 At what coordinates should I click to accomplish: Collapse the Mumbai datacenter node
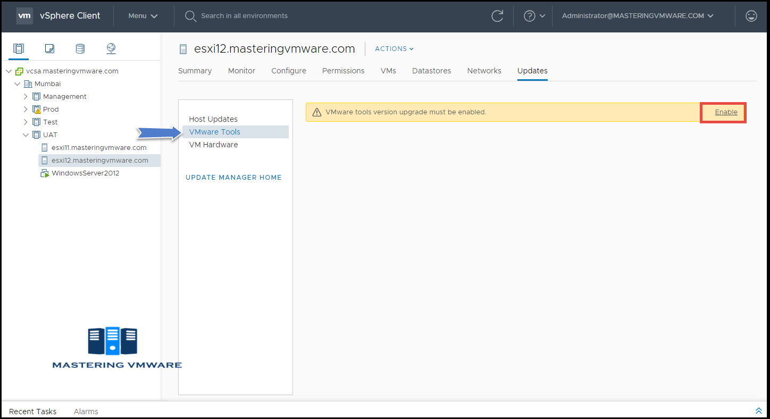[17, 83]
